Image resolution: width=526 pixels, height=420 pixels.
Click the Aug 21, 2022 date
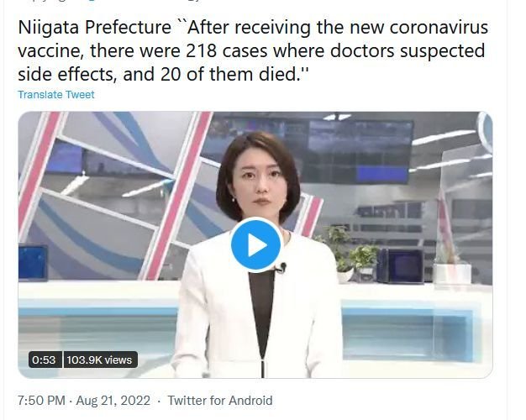pos(113,401)
